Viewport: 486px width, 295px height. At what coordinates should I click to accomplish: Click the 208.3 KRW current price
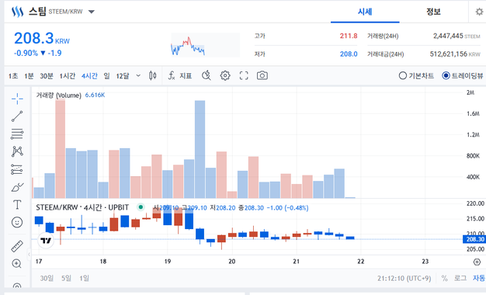(42, 38)
